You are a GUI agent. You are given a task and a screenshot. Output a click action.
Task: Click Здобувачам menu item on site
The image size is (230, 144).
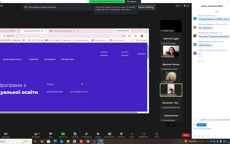pyautogui.click(x=33, y=59)
